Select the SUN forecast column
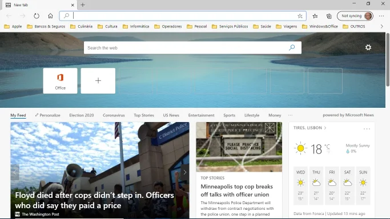Image resolution: width=390 pixels, height=219 pixels. [x=363, y=186]
